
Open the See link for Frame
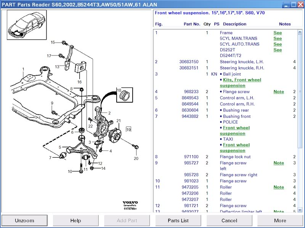pos(278,33)
